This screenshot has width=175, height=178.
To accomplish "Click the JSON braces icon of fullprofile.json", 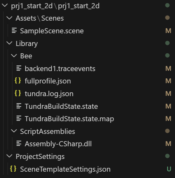I will [x=18, y=81].
